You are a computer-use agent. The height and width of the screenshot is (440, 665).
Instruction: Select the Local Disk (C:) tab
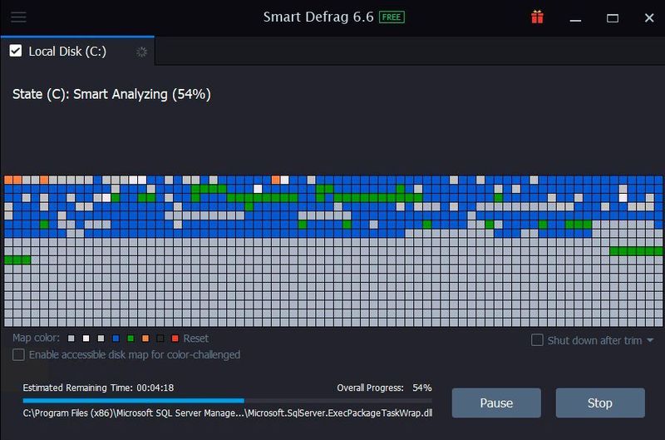tap(77, 52)
